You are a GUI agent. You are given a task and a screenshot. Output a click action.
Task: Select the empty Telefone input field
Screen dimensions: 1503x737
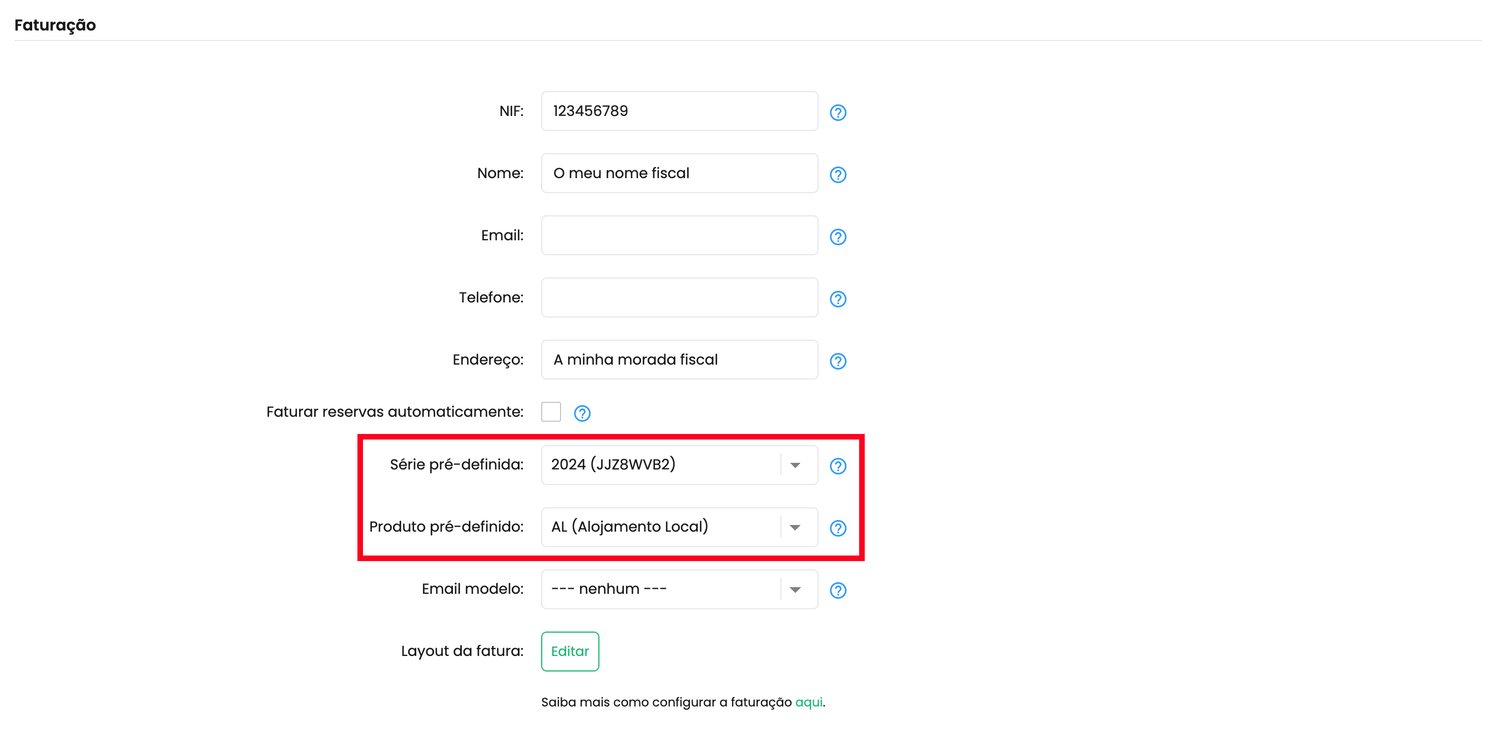click(x=679, y=297)
